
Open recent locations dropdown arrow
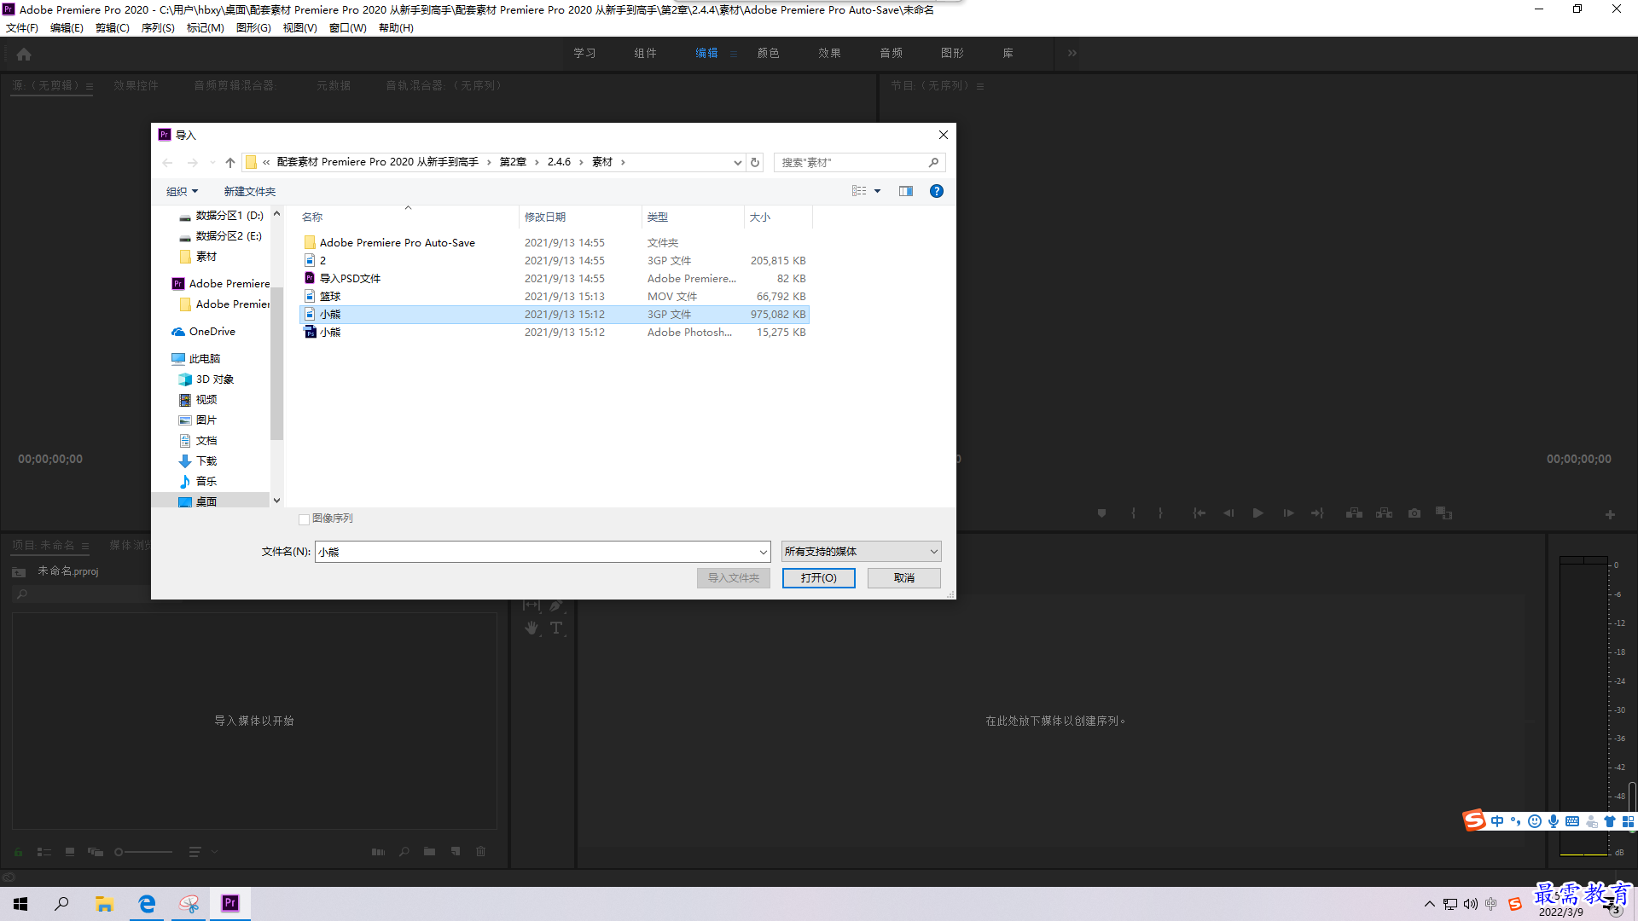coord(212,162)
